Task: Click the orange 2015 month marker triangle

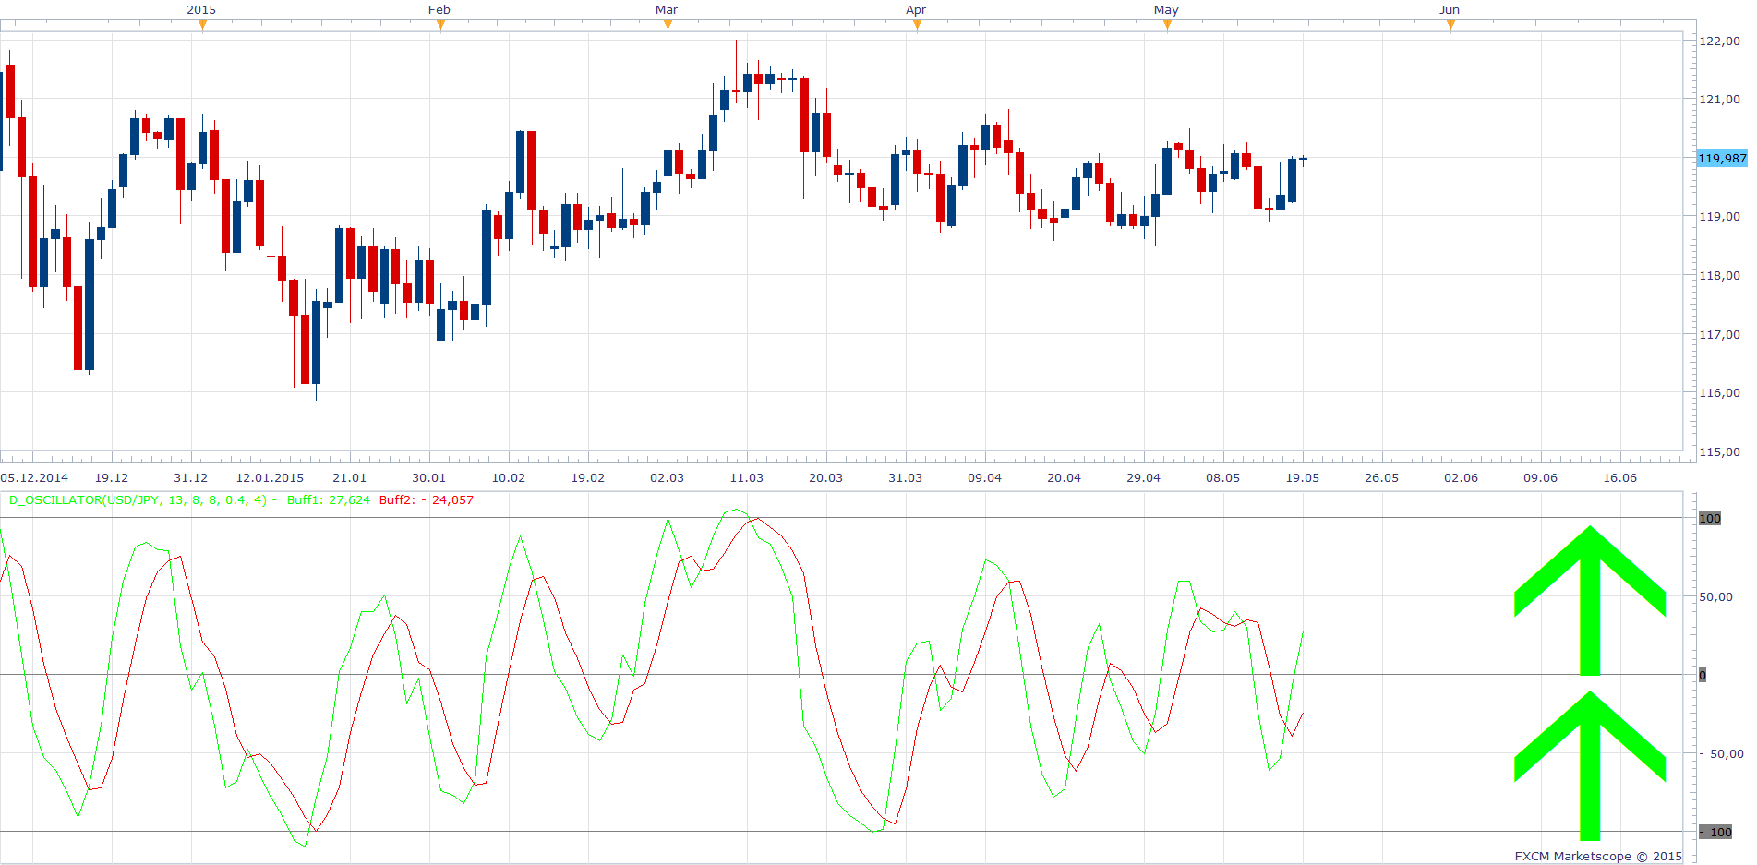Action: tap(202, 25)
